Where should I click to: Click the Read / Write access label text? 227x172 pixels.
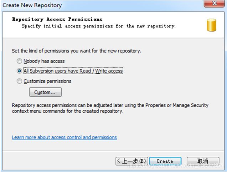click(x=101, y=71)
